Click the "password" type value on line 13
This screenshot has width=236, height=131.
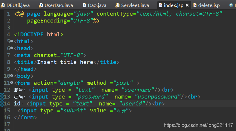click(91, 97)
